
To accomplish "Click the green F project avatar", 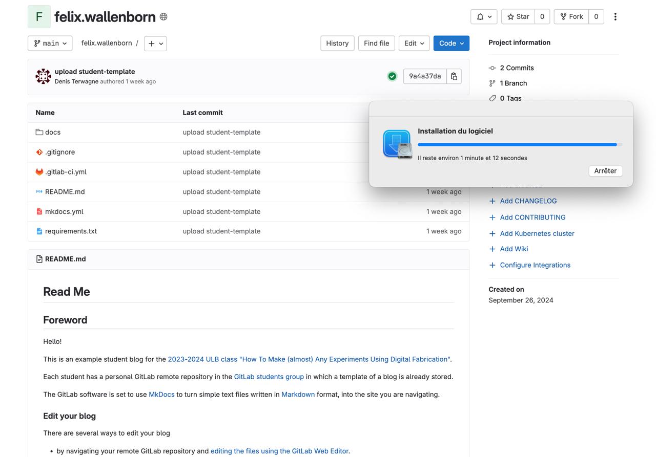I will click(x=39, y=16).
